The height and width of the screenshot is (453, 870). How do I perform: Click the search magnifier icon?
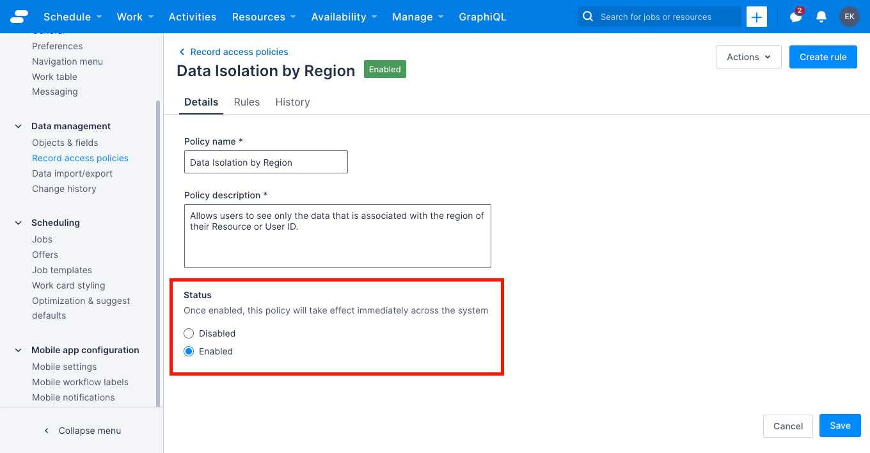[x=587, y=17]
